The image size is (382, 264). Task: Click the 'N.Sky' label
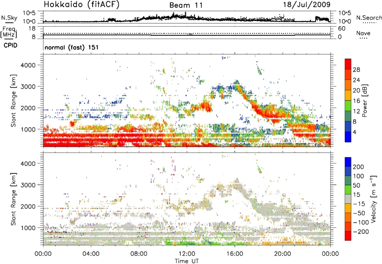(9, 18)
